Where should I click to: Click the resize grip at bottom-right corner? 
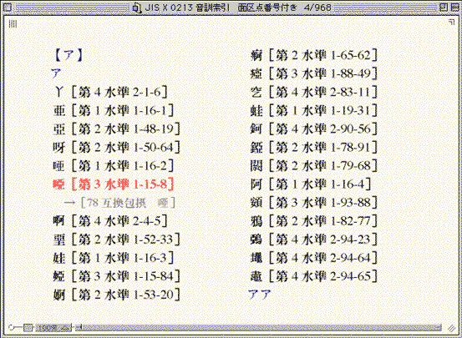coord(451,328)
